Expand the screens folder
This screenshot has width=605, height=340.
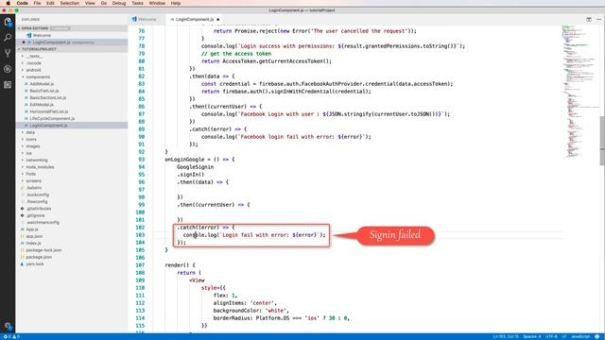tap(23, 181)
